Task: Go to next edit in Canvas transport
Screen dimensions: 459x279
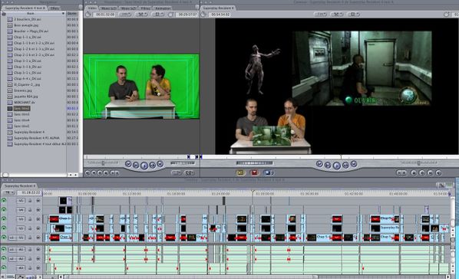Action: tap(354, 164)
